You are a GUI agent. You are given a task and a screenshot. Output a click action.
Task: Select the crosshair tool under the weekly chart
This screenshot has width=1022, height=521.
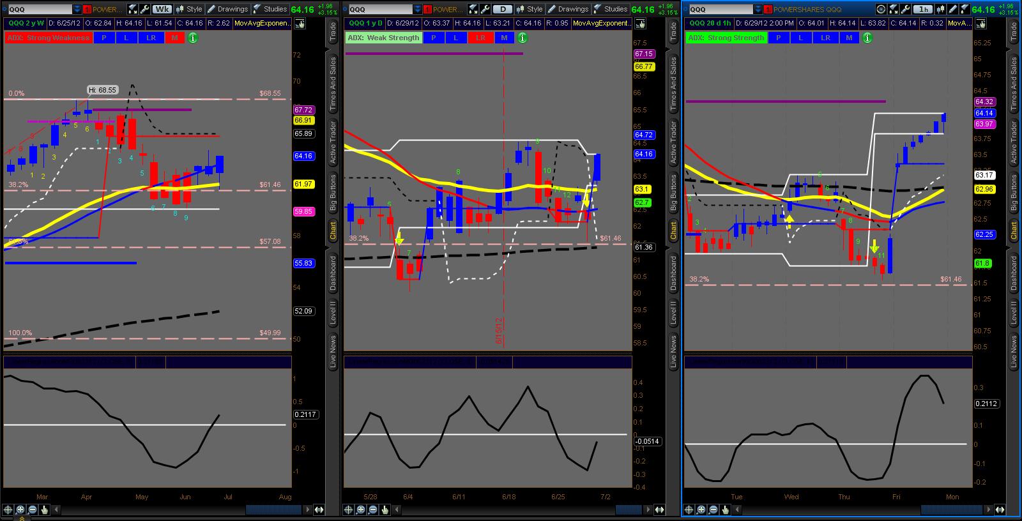pyautogui.click(x=8, y=510)
